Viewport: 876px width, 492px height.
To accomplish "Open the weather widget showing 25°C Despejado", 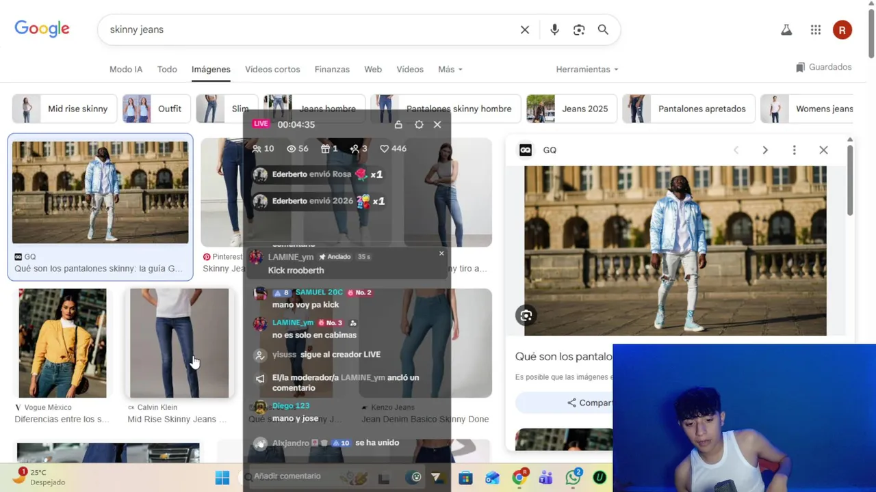I will [40, 477].
